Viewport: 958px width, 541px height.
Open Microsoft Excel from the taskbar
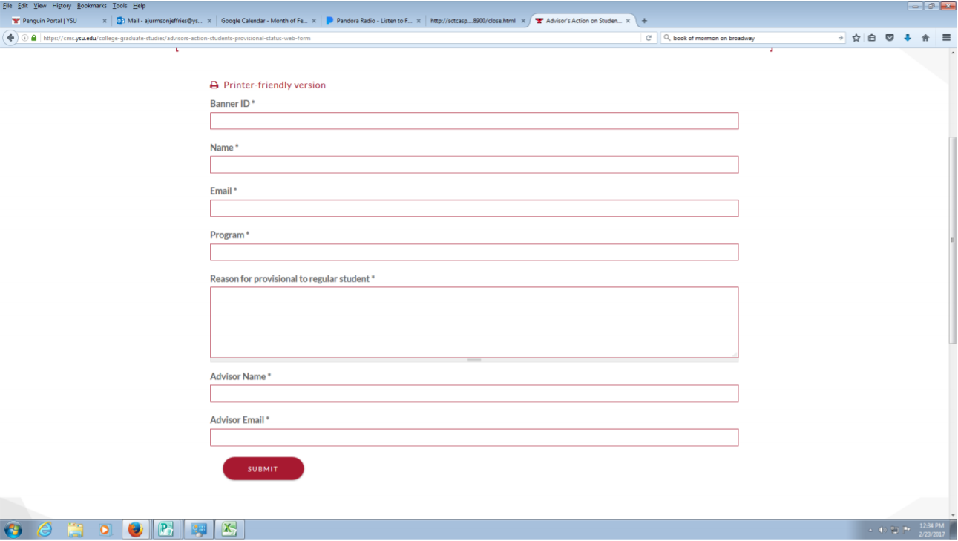point(229,529)
